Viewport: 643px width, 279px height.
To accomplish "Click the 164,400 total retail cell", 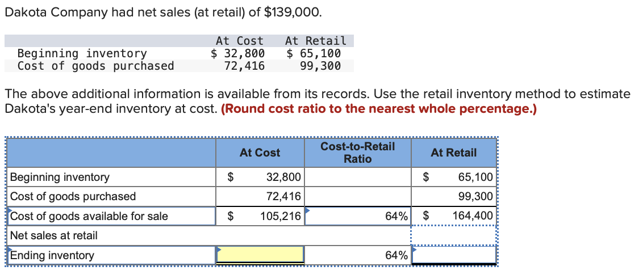I will [x=454, y=216].
